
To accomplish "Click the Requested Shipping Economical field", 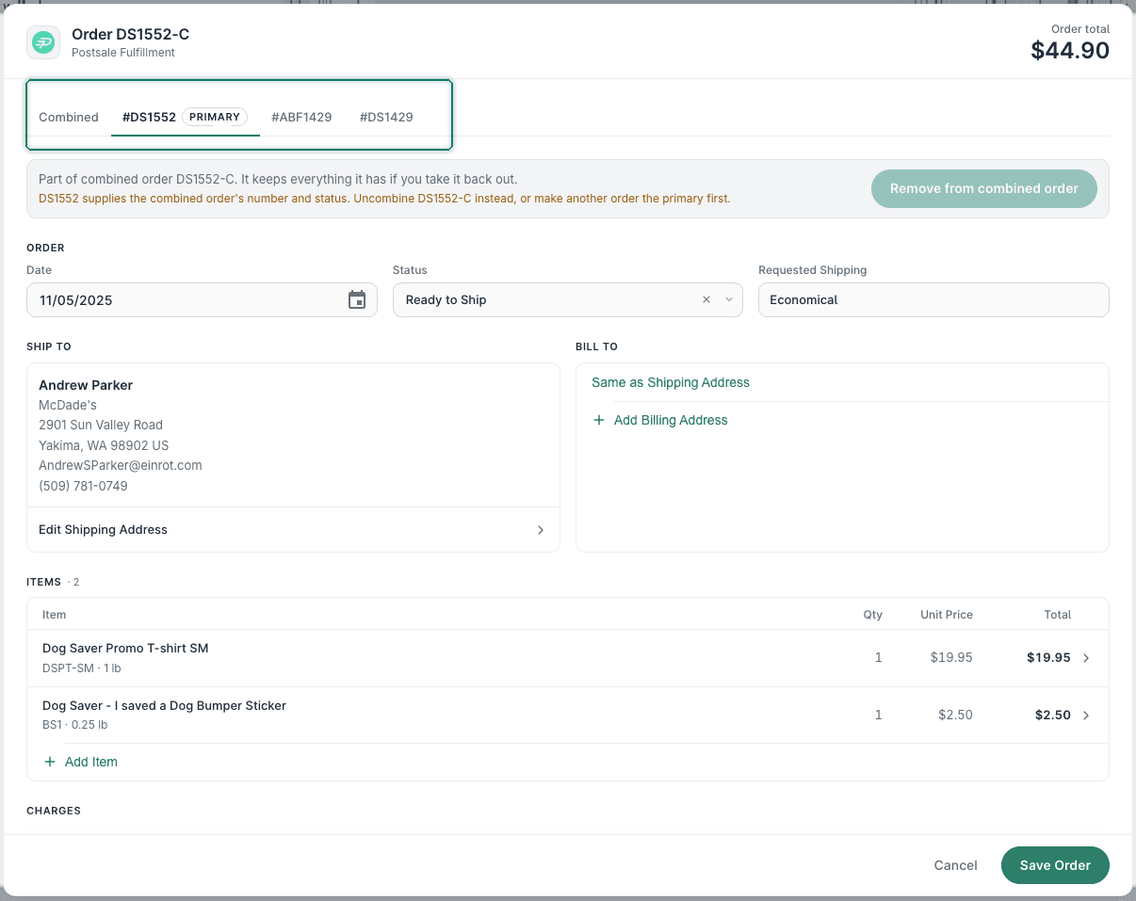I will (933, 300).
